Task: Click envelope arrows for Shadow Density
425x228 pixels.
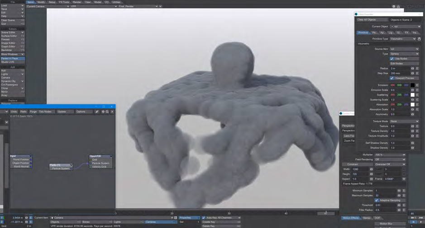Action: tap(412, 148)
